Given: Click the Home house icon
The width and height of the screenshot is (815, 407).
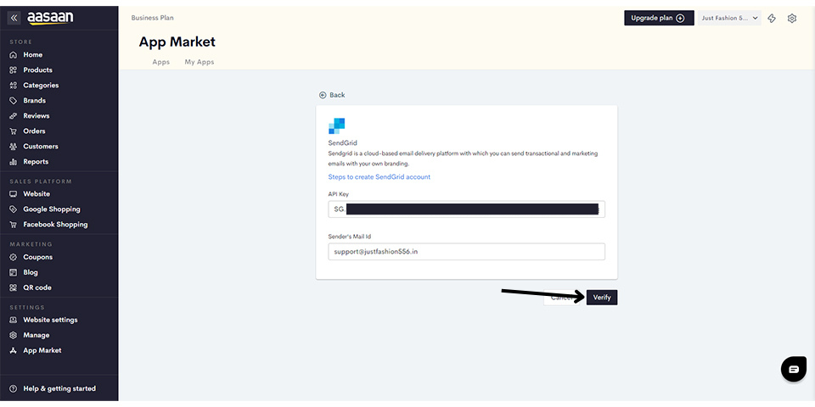Looking at the screenshot, I should click(14, 55).
